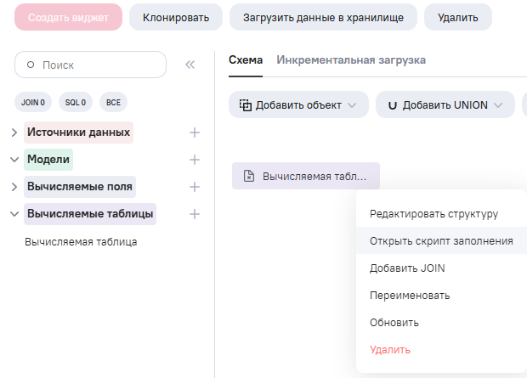Toggle the SQL 0 filter chip
Viewport: 527px width, 378px height.
[76, 102]
